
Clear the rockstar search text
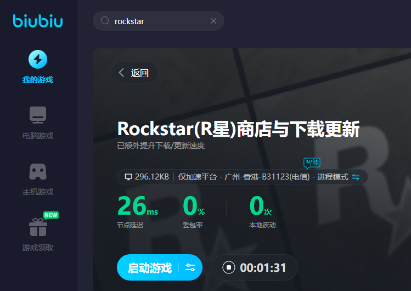tap(213, 21)
